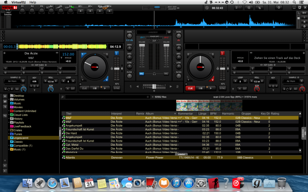The width and height of the screenshot is (308, 192).
Task: Click the right deck sampler loop icon
Action: tap(287, 89)
